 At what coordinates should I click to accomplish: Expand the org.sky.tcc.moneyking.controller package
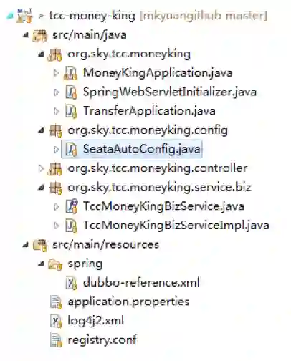pos(41,168)
